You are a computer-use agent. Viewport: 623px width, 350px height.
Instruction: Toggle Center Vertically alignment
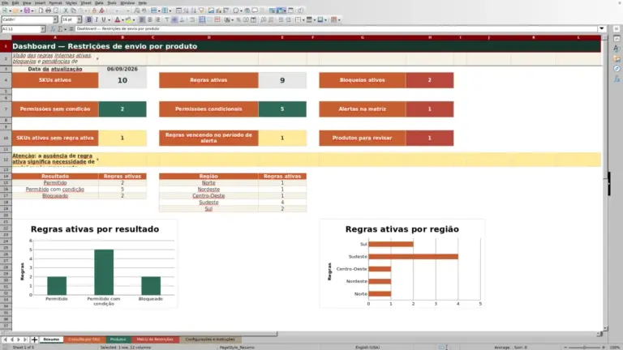(x=174, y=19)
